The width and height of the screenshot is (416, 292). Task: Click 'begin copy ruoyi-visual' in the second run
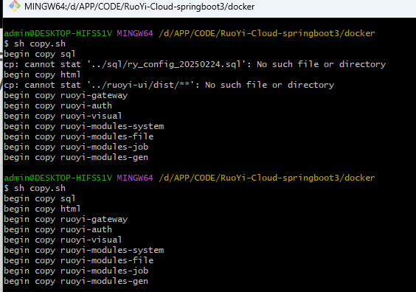pyautogui.click(x=63, y=240)
